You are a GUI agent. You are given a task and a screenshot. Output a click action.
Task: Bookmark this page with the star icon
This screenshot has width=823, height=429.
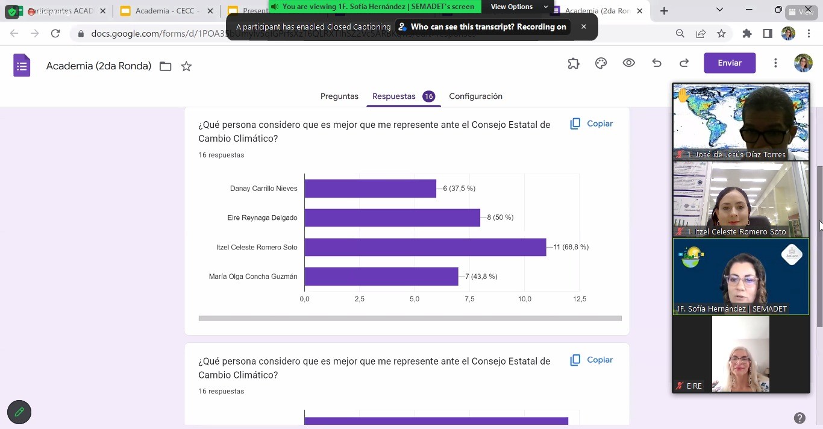pos(721,34)
